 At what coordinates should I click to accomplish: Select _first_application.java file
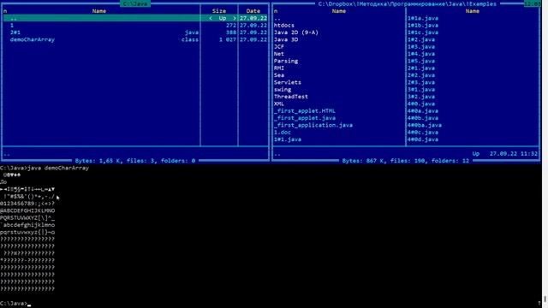click(x=313, y=125)
